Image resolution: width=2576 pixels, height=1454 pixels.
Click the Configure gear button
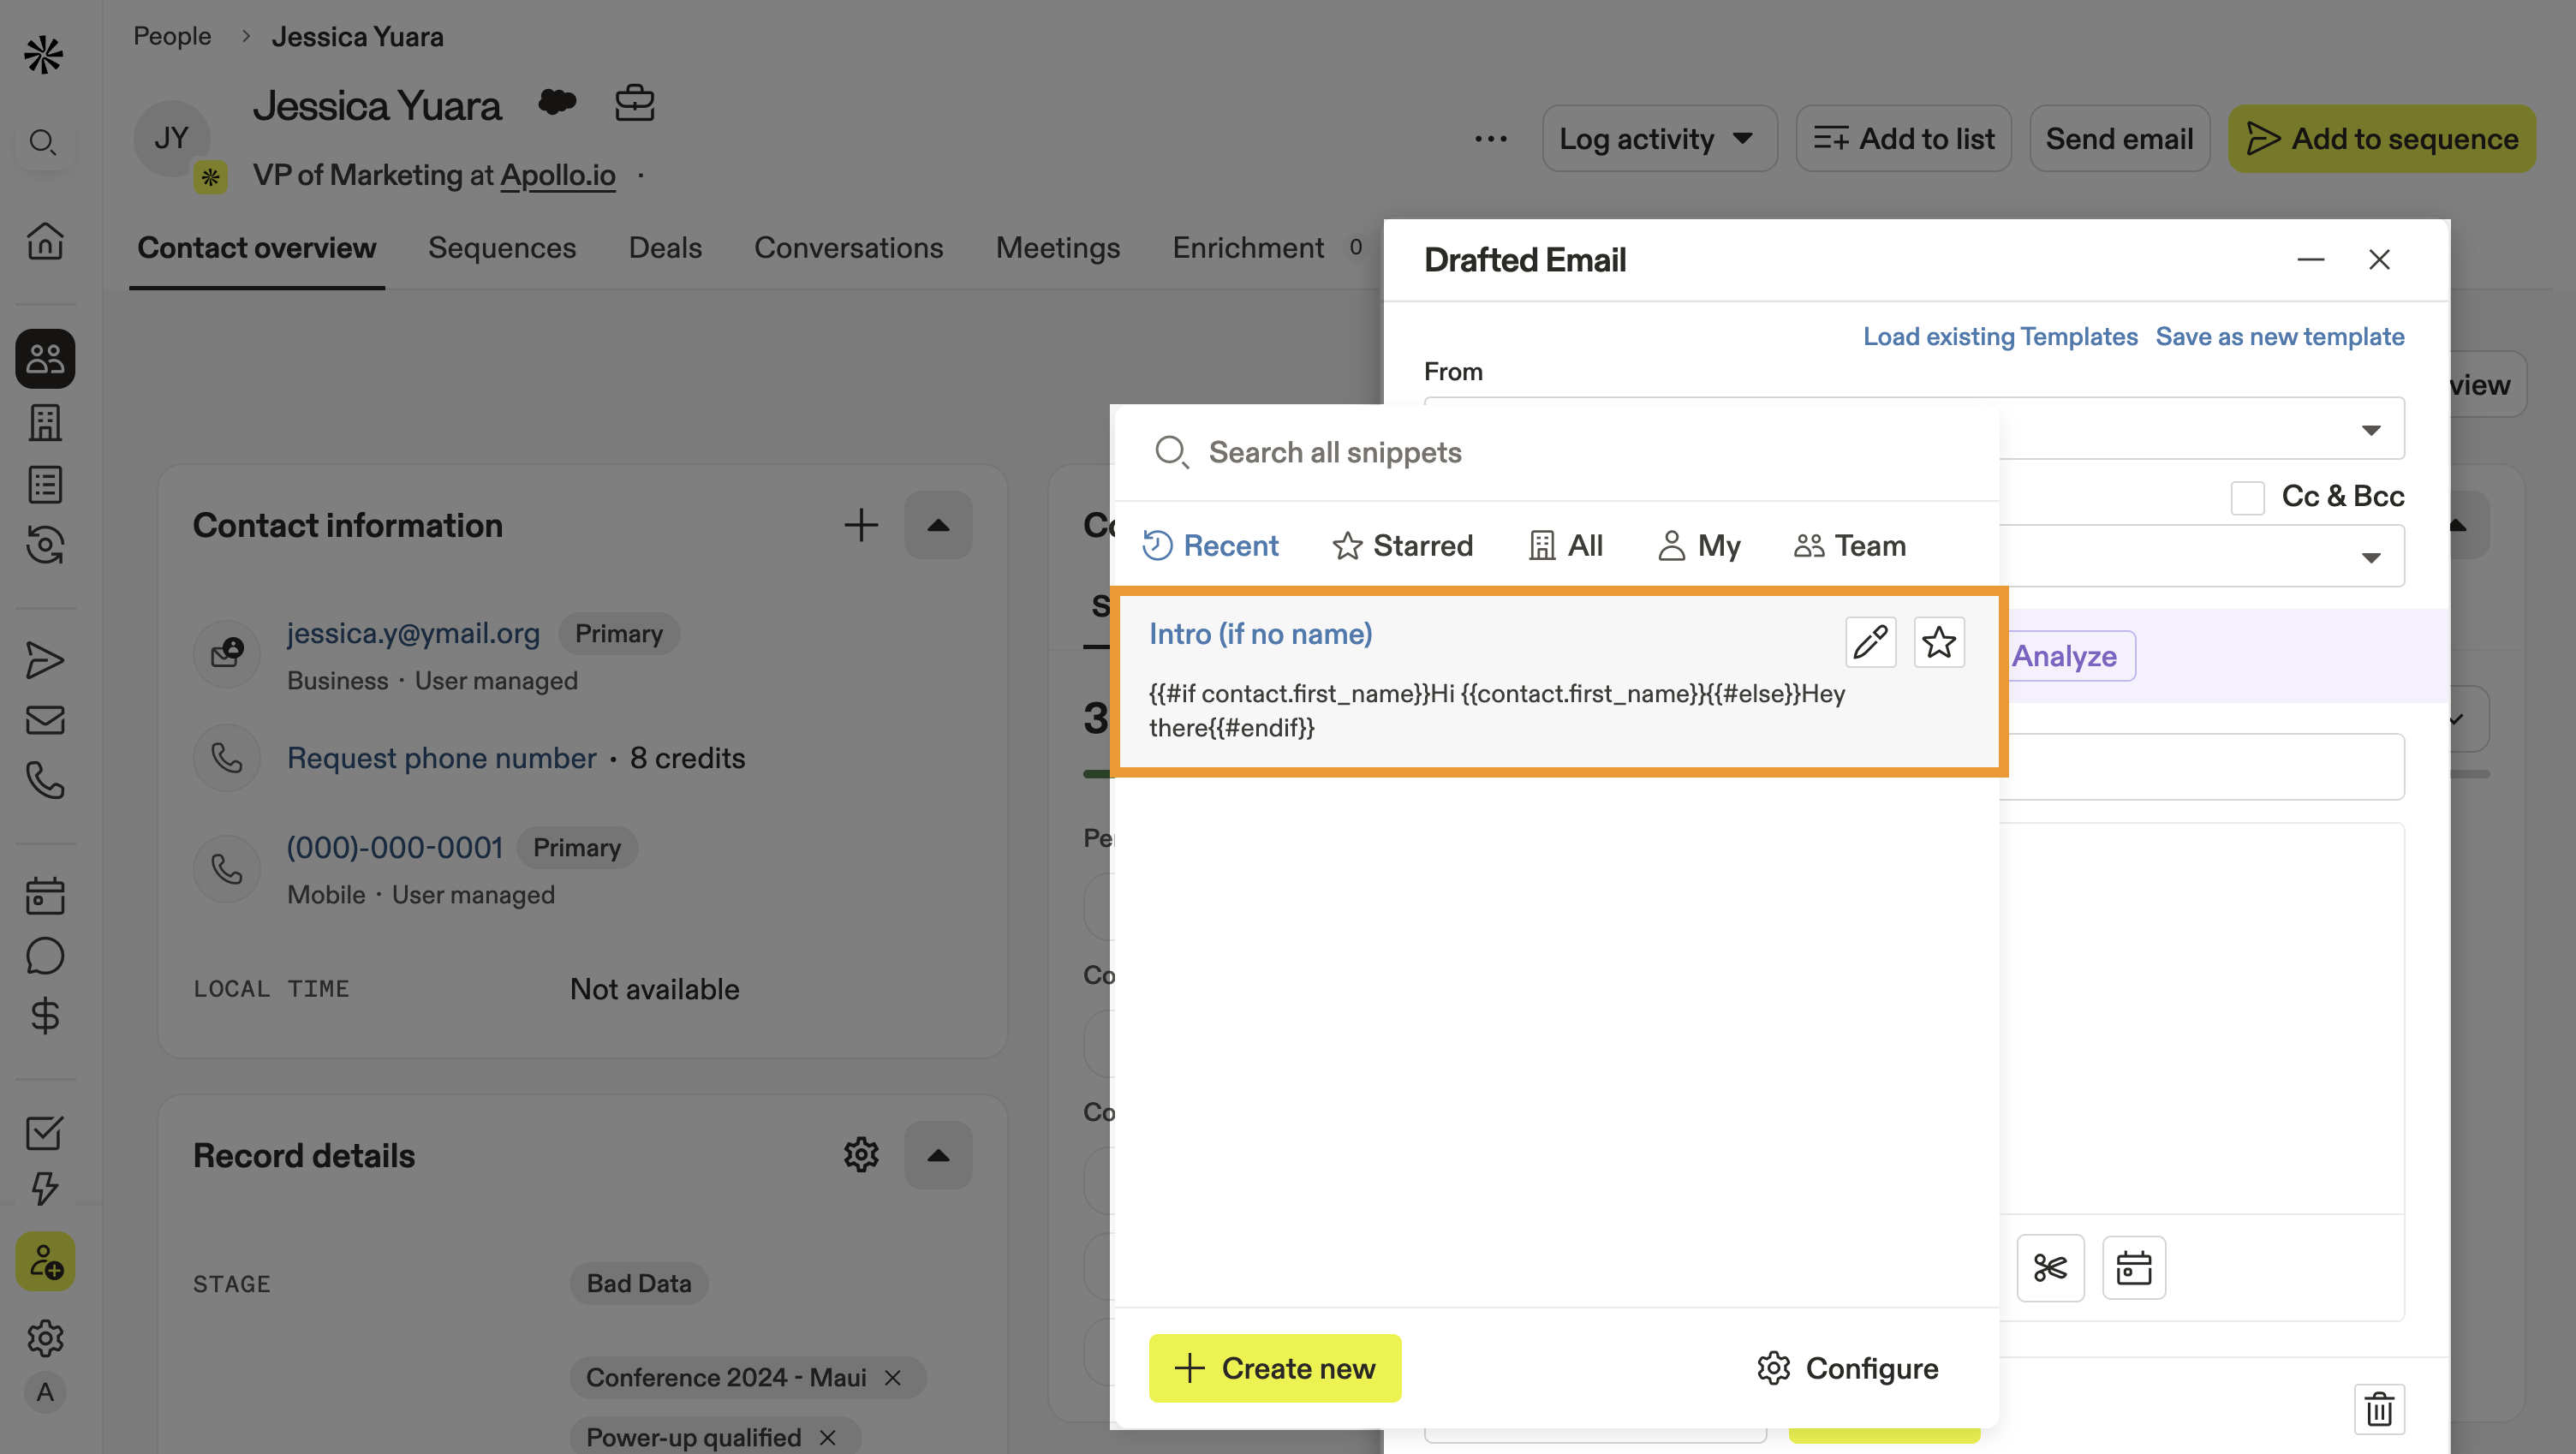tap(1847, 1368)
